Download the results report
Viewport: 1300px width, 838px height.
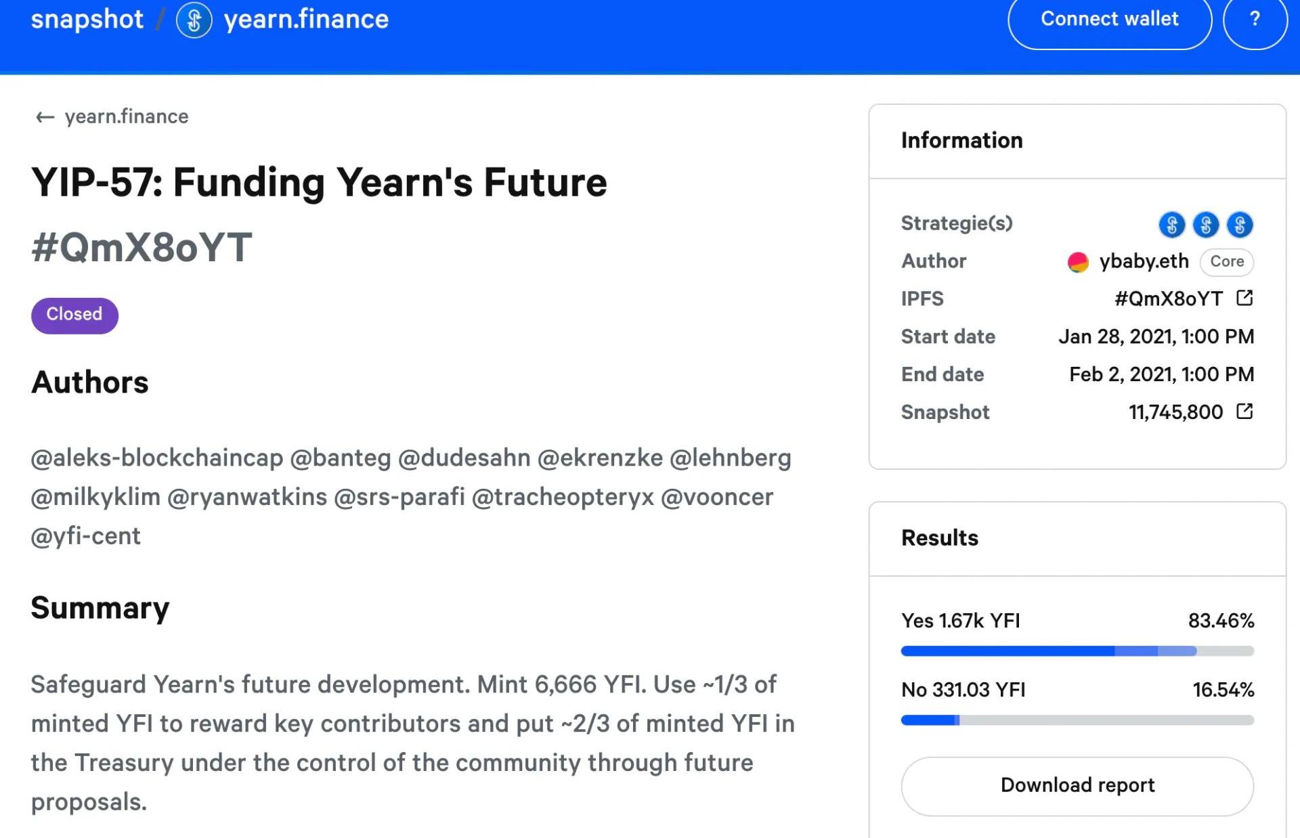pyautogui.click(x=1077, y=785)
